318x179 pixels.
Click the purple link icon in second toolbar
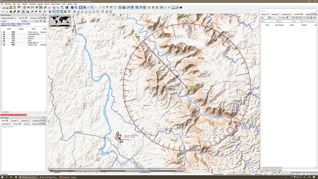coord(74,12)
